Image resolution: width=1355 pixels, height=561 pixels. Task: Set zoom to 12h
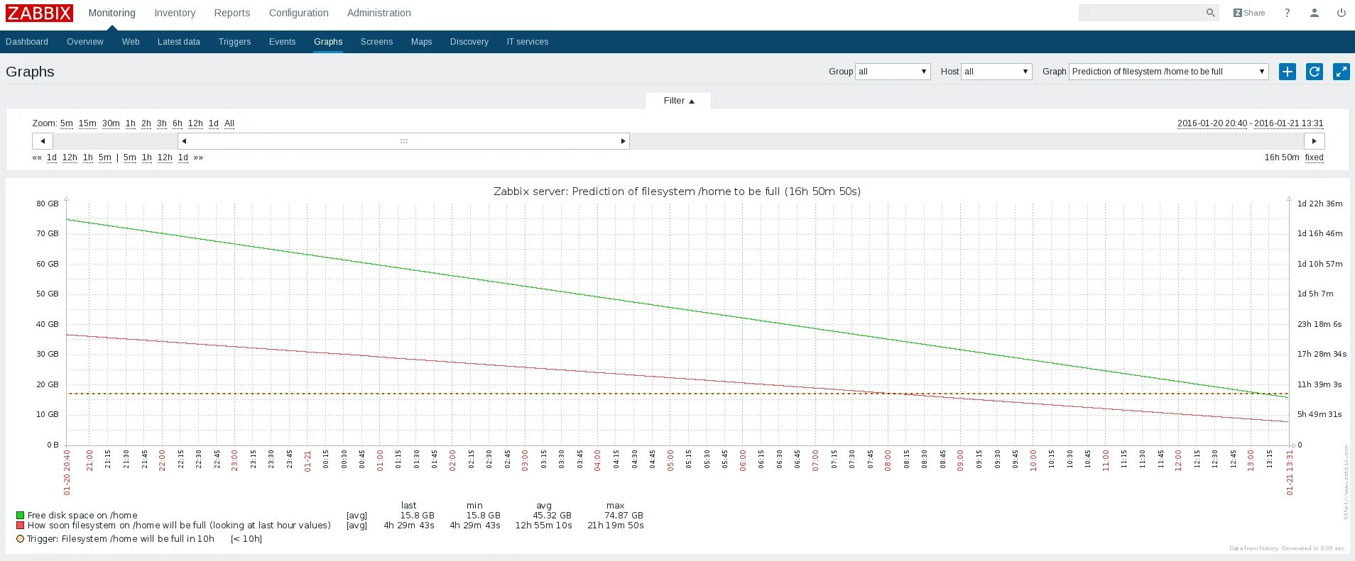[195, 123]
